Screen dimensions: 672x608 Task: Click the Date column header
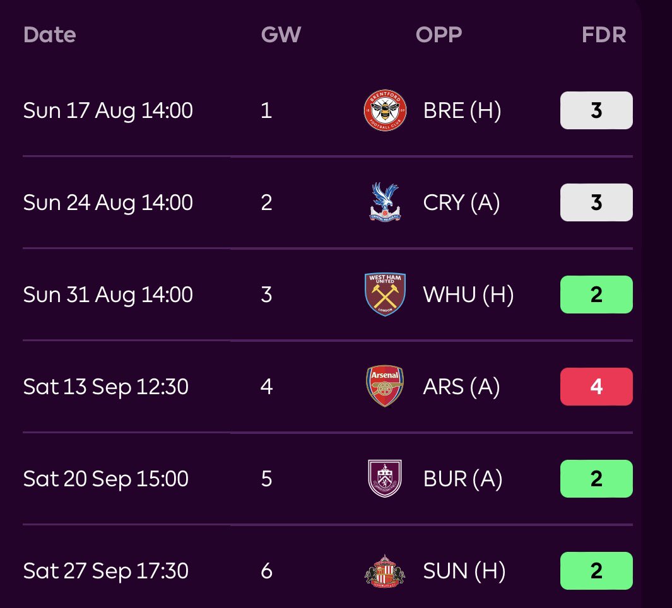pyautogui.click(x=49, y=35)
